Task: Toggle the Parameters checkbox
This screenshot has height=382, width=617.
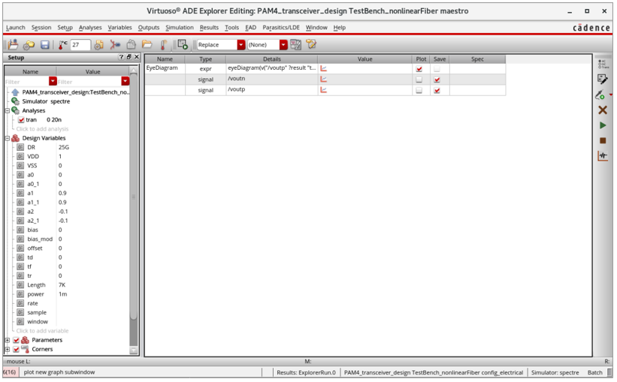Action: (x=16, y=340)
